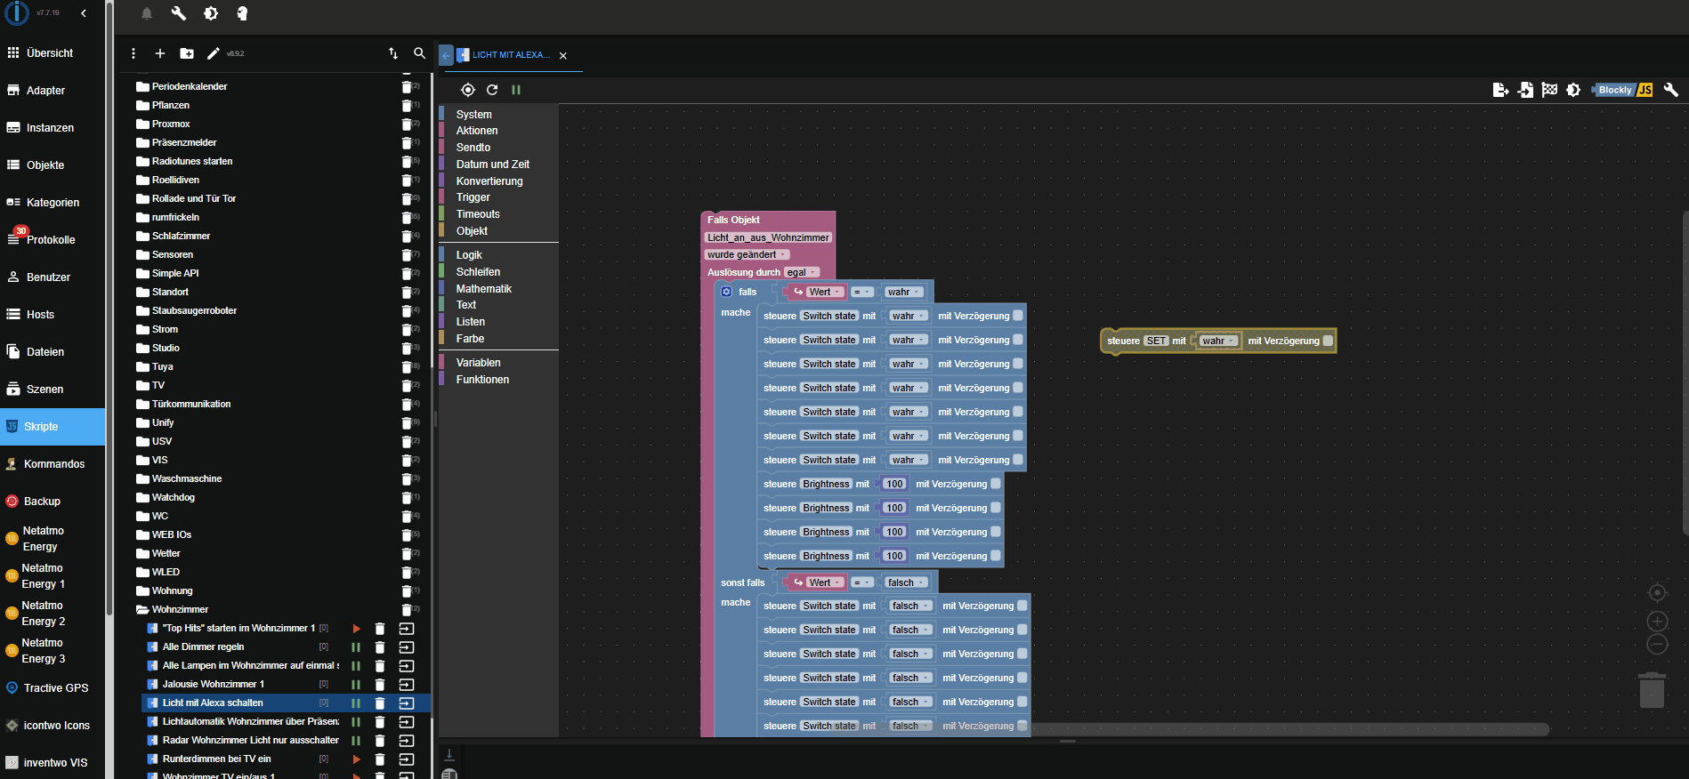1689x779 pixels.
Task: Add a new folder in scripts list
Action: 187,53
